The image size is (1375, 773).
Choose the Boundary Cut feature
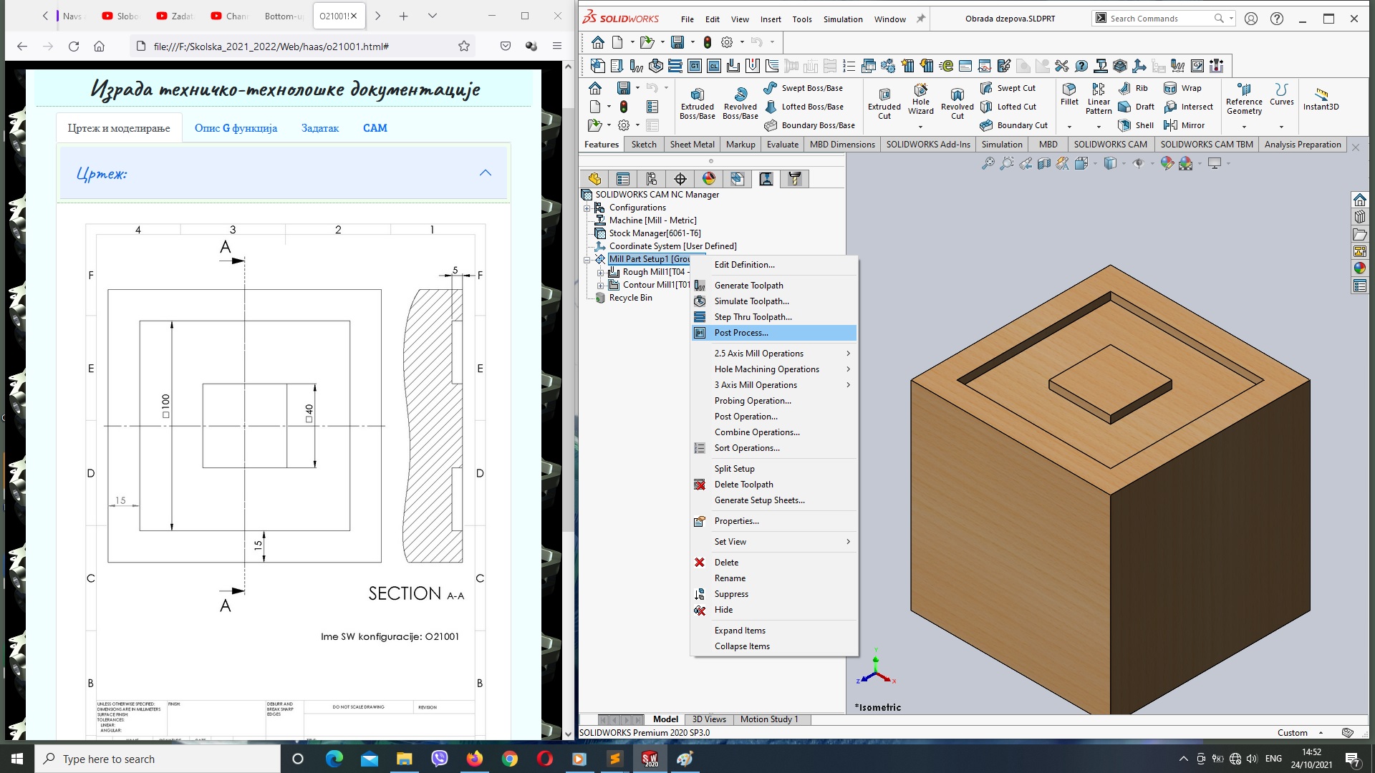point(1013,125)
